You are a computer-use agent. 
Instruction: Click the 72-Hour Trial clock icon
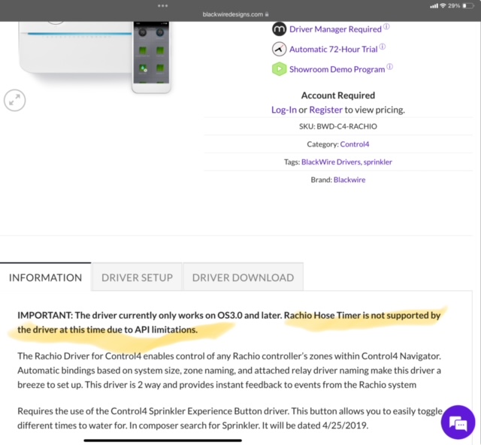tap(279, 49)
